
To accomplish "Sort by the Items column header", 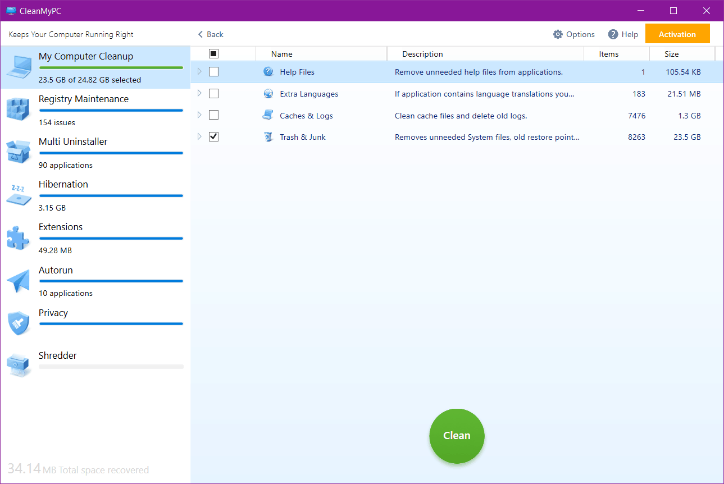I will coord(617,54).
